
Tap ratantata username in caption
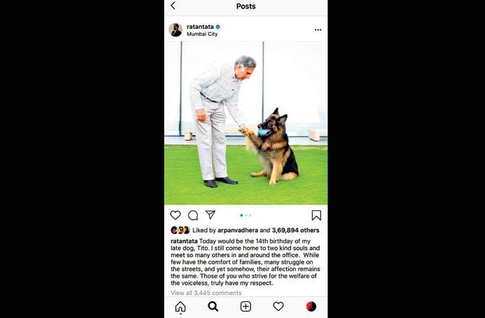pyautogui.click(x=184, y=241)
